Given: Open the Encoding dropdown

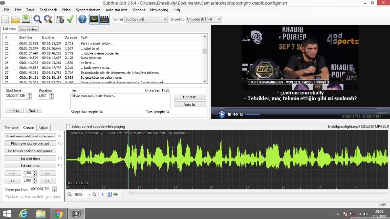Looking at the screenshot, I should click(x=204, y=19).
